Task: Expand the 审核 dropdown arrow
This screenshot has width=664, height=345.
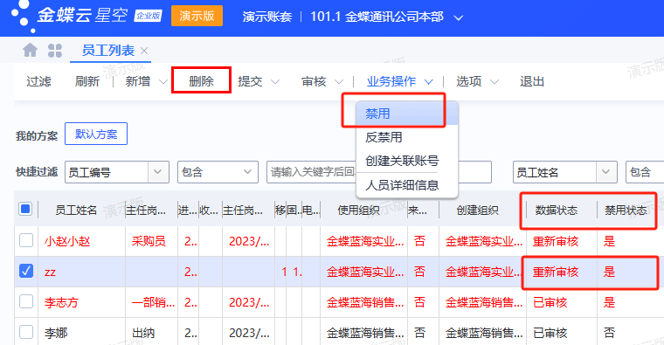Action: coord(339,82)
